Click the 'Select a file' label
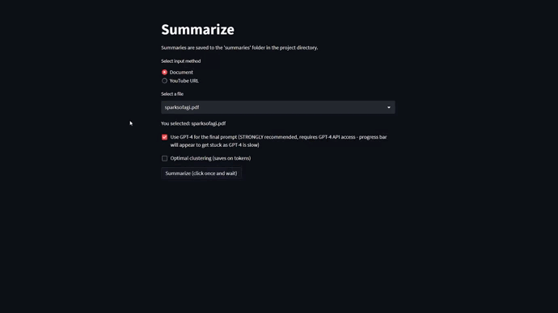Image resolution: width=558 pixels, height=313 pixels. [172, 94]
